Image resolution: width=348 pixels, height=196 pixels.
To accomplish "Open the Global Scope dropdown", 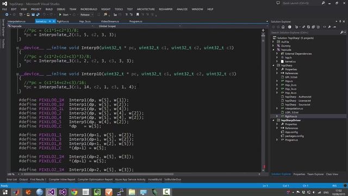I will (x=139, y=26).
